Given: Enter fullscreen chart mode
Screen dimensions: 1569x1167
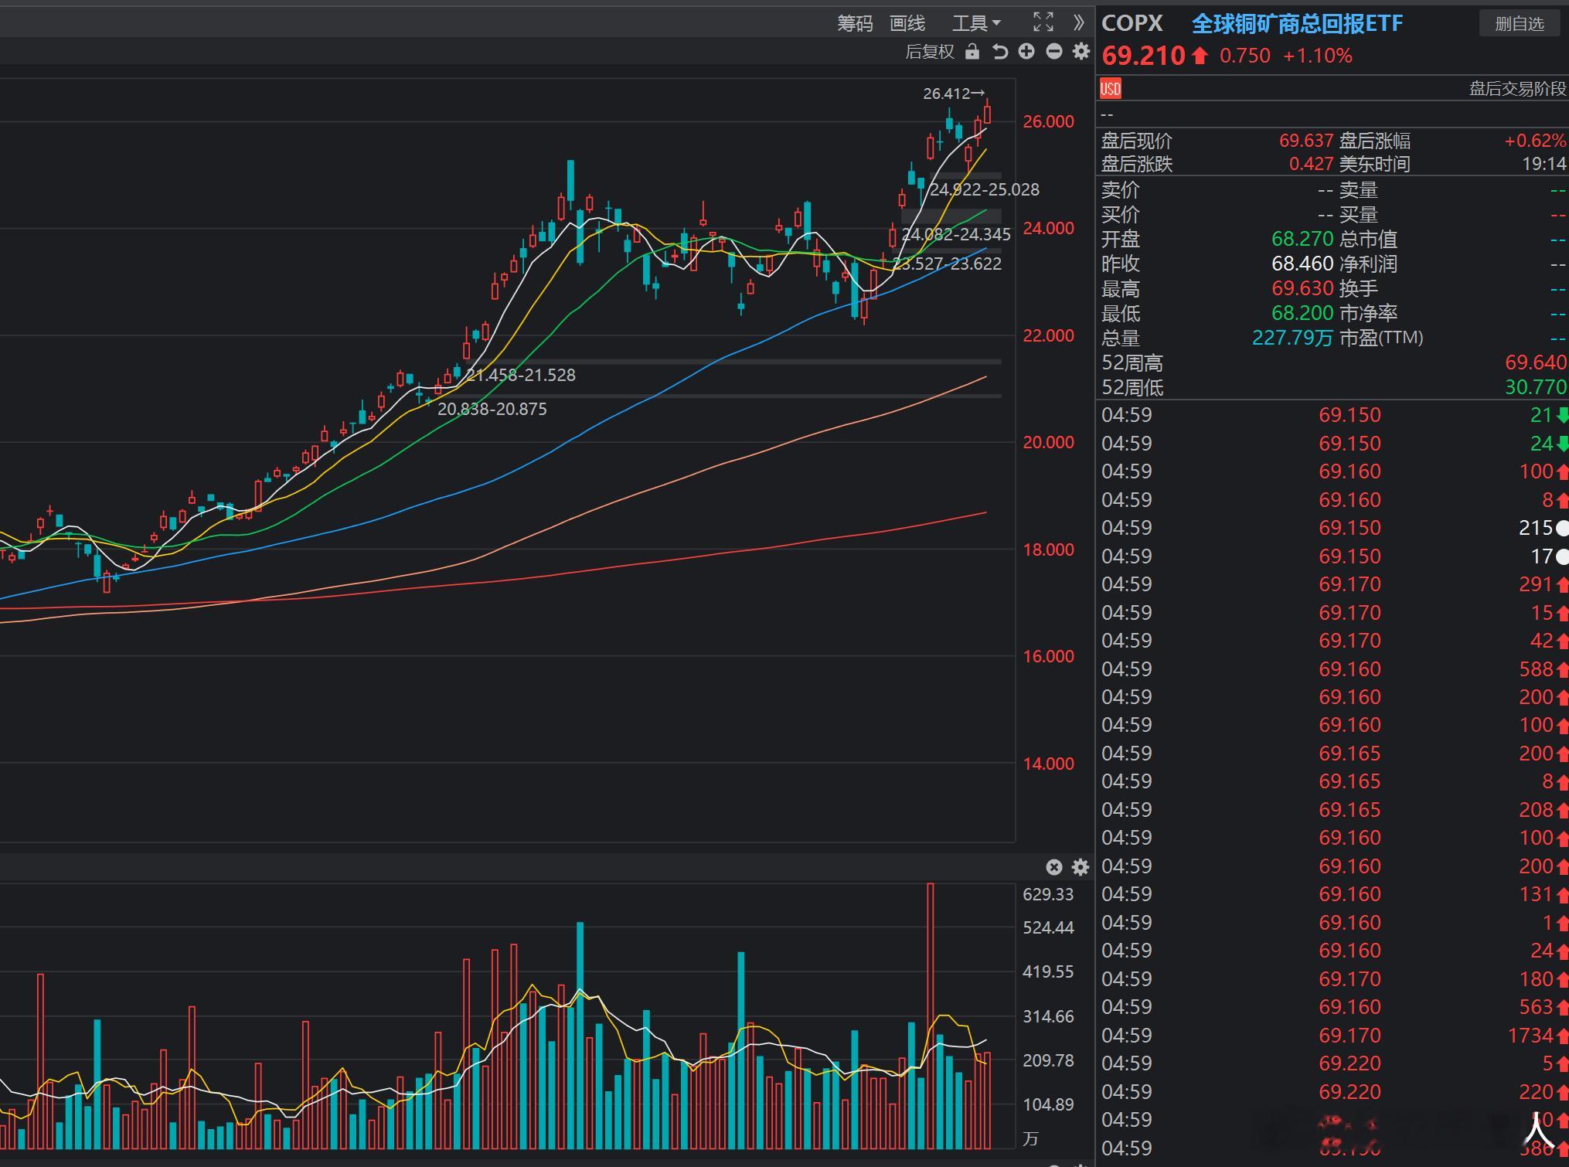Looking at the screenshot, I should (x=1043, y=22).
